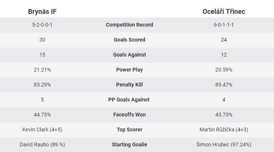Select the Power Play label
Image resolution: width=274 pixels, height=152 pixels.
(129, 70)
